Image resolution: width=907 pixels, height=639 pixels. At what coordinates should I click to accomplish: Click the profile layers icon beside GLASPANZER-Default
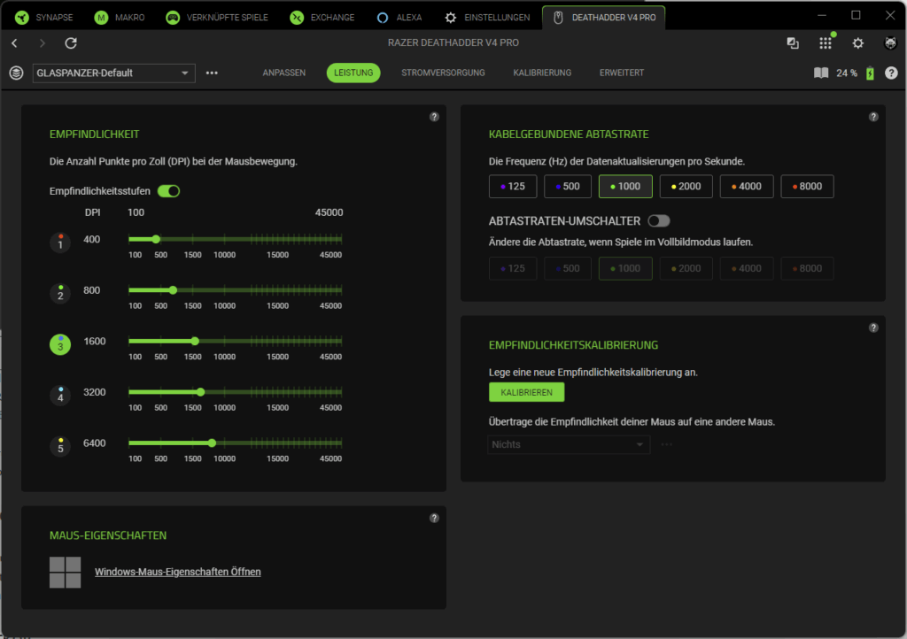[16, 73]
